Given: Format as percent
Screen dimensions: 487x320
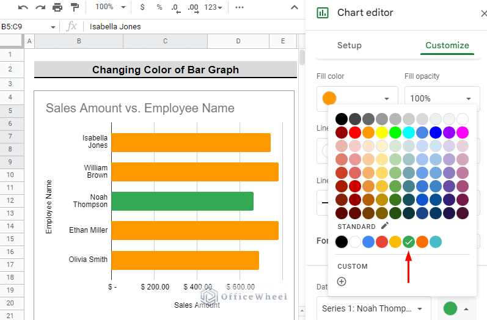Looking at the screenshot, I should point(159,7).
